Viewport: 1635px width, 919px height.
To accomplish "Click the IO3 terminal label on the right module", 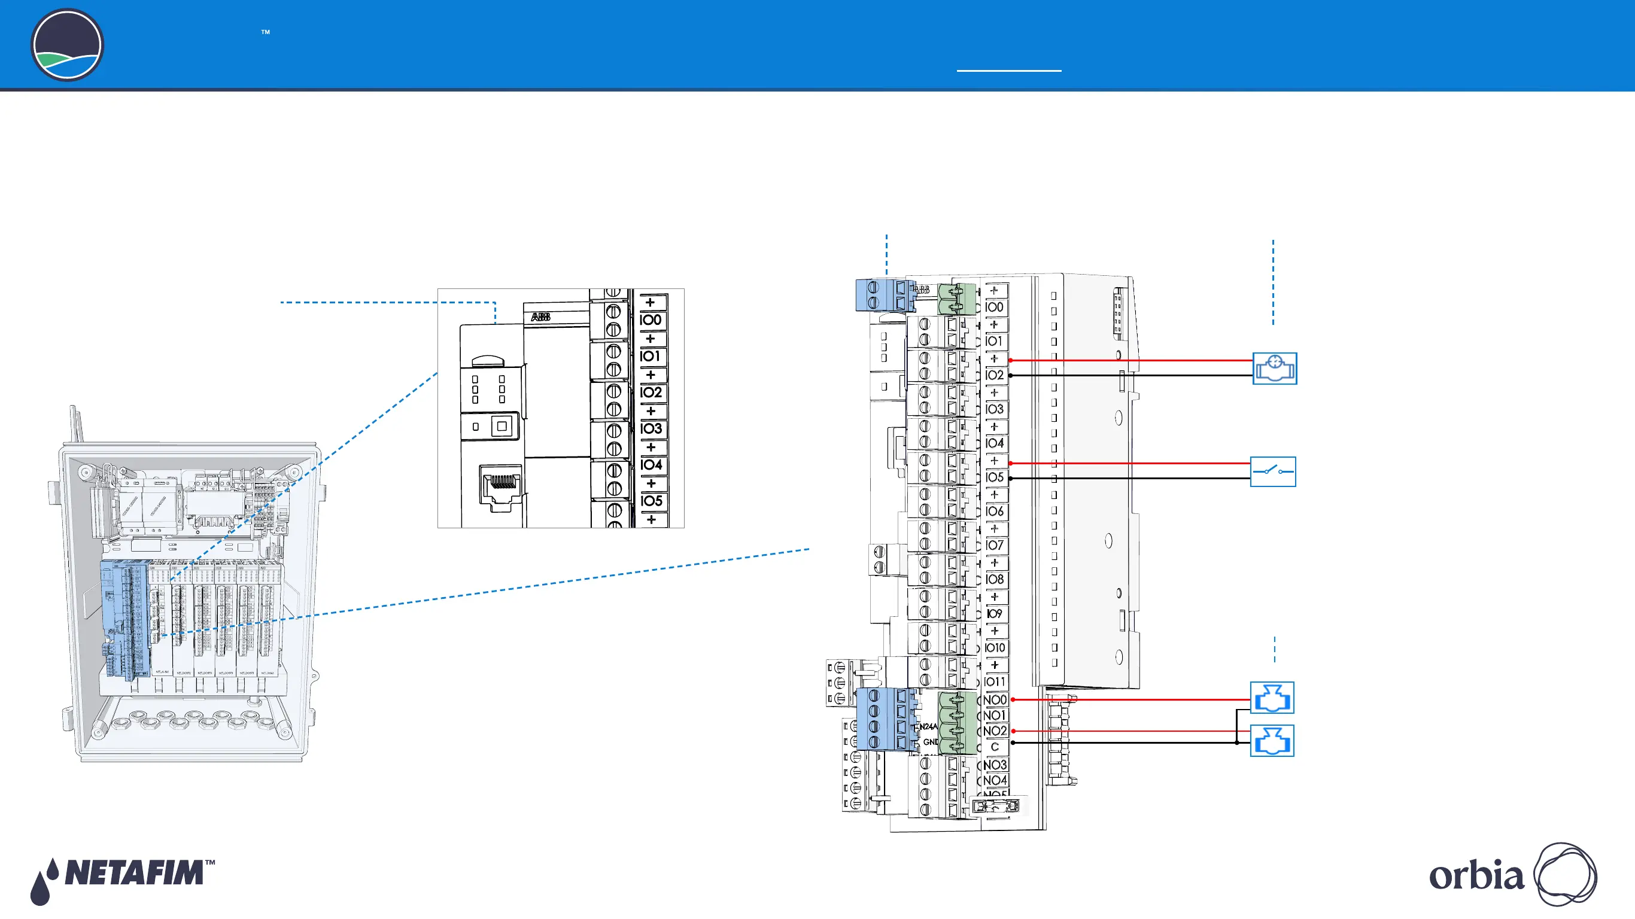I will pyautogui.click(x=995, y=409).
